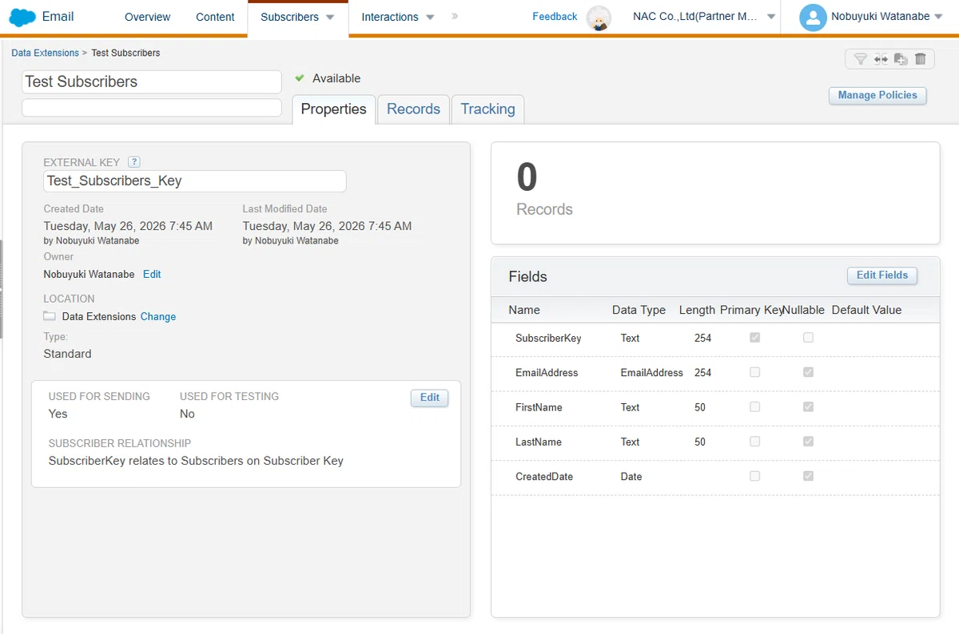Click the Standard type value
This screenshot has width=959, height=634.
[67, 354]
